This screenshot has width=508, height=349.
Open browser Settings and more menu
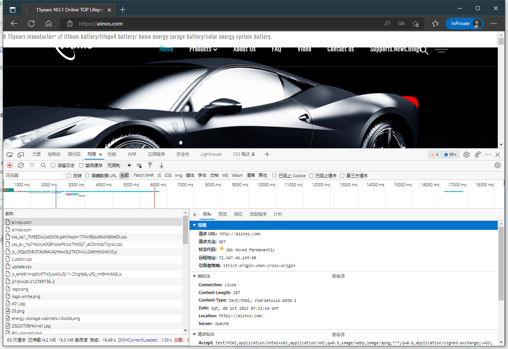[x=494, y=24]
